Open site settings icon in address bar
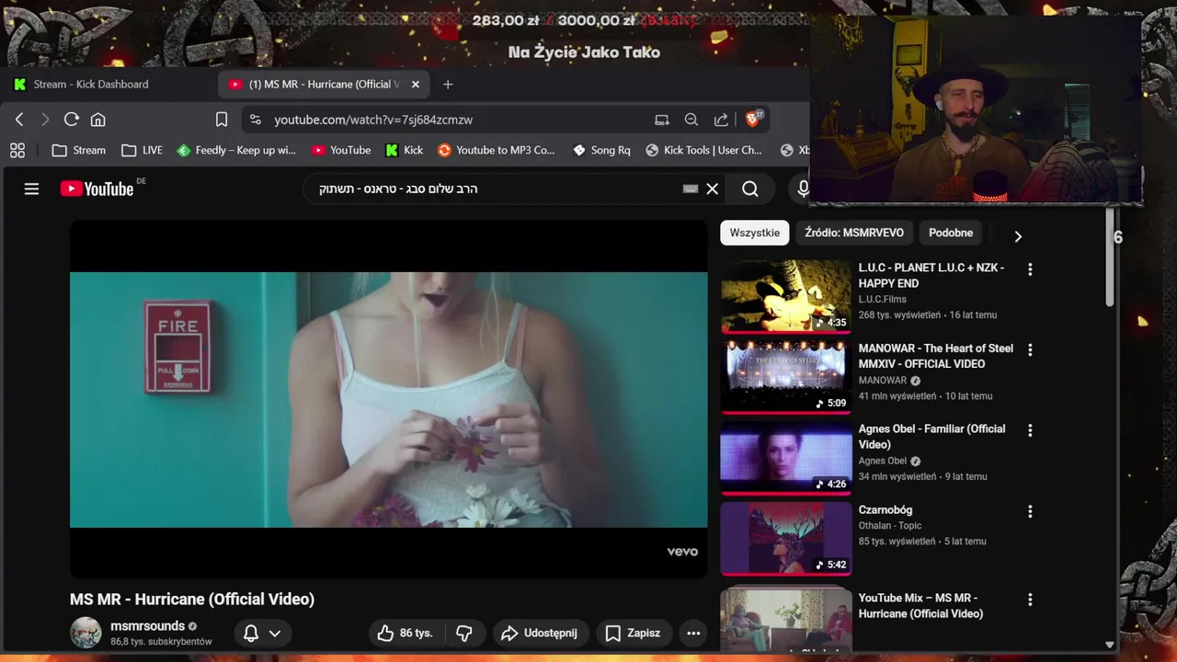The height and width of the screenshot is (662, 1177). 256,120
